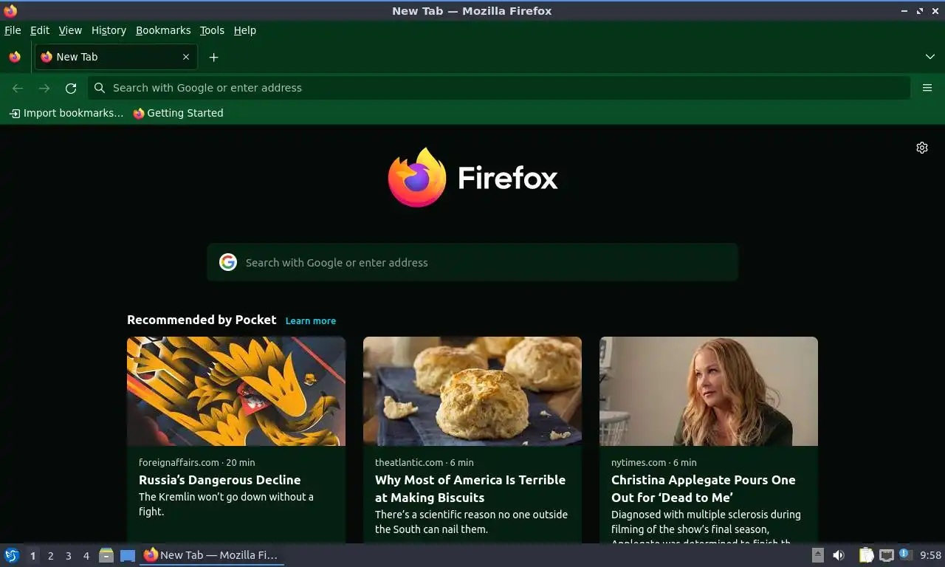Click the Google icon in page search box
This screenshot has width=945, height=567.
[228, 262]
